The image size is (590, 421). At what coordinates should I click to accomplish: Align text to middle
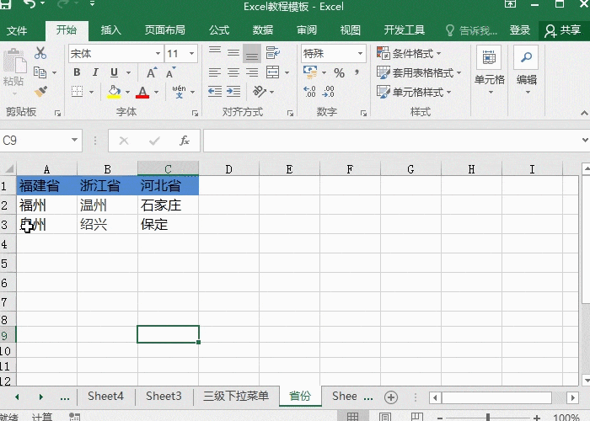pyautogui.click(x=233, y=52)
